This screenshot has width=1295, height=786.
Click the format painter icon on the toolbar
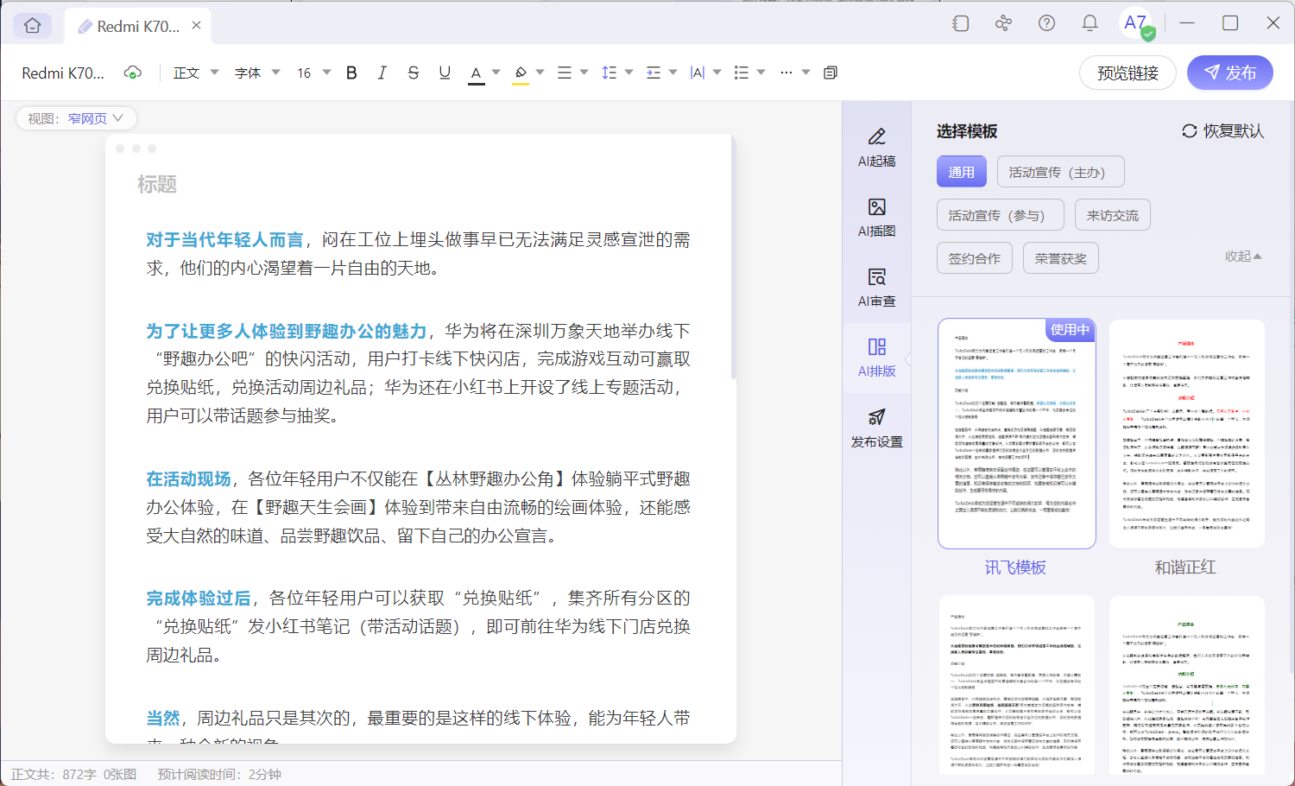coord(830,73)
